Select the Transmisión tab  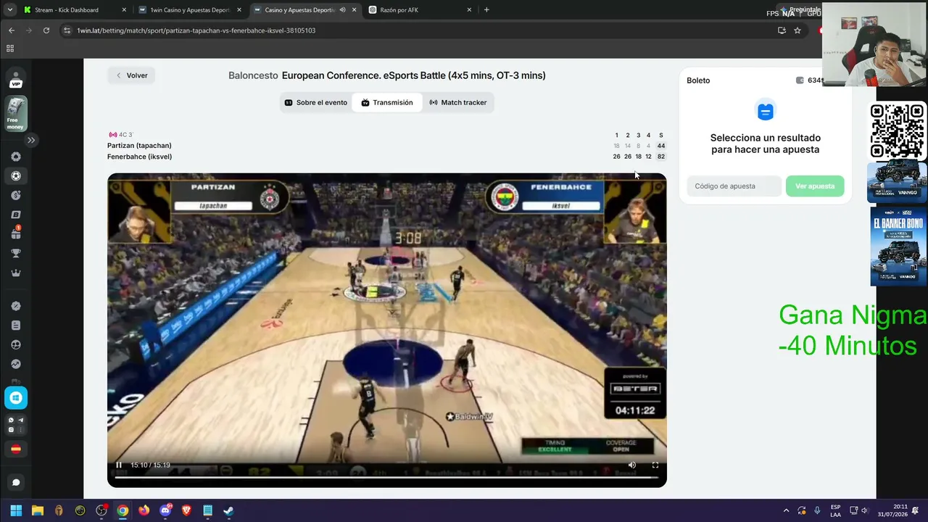point(387,103)
